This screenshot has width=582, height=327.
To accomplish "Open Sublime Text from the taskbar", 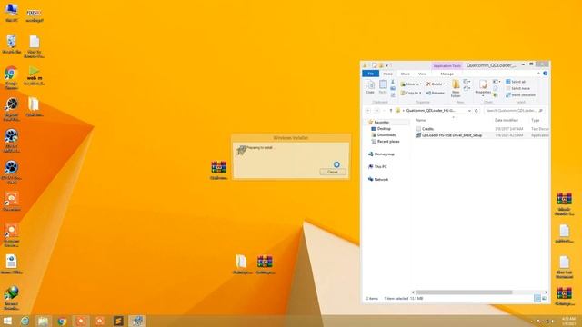I will pyautogui.click(x=118, y=321).
